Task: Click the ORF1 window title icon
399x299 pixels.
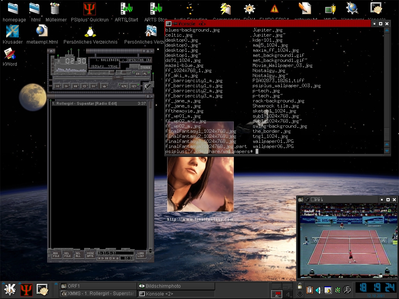Action: click(301, 200)
